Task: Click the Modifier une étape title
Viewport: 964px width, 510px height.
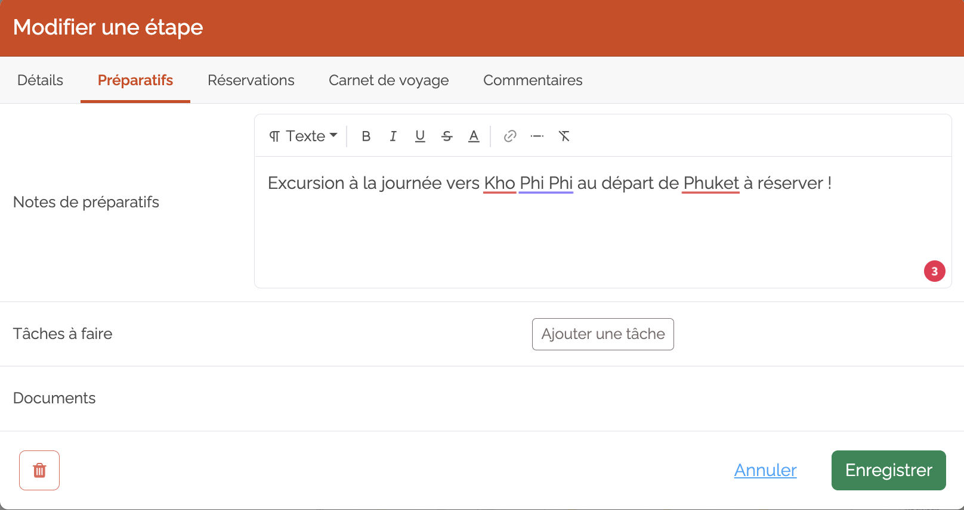Action: click(x=108, y=27)
